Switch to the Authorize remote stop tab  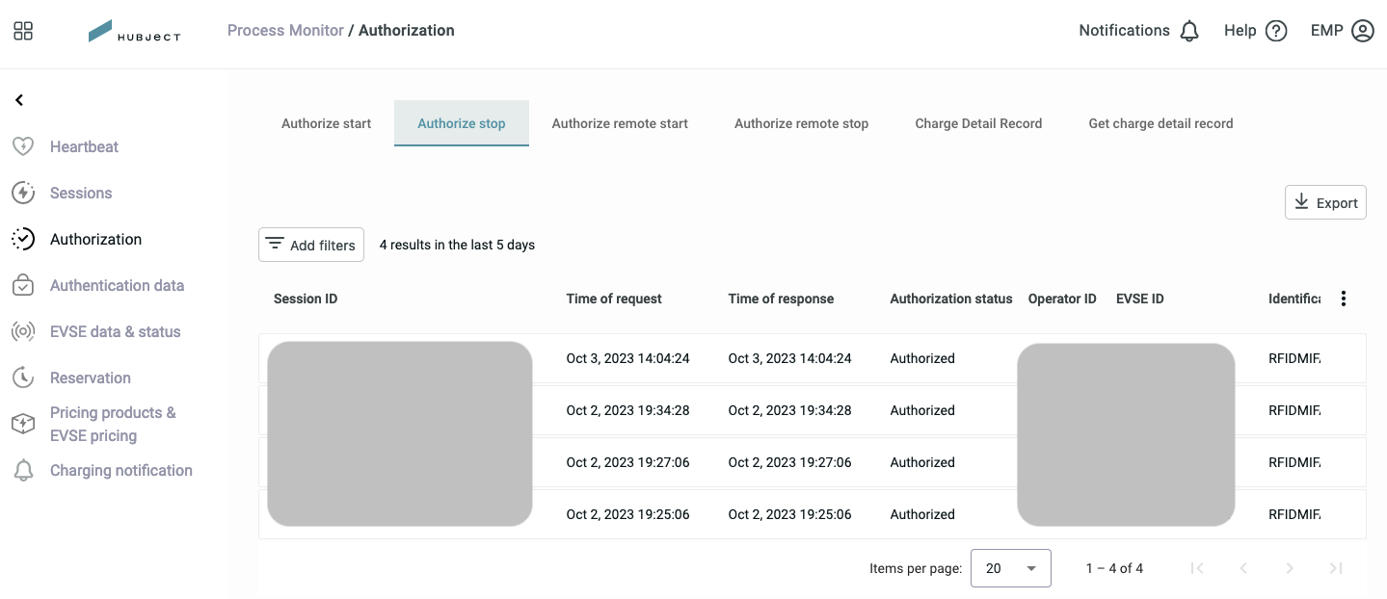(x=801, y=123)
